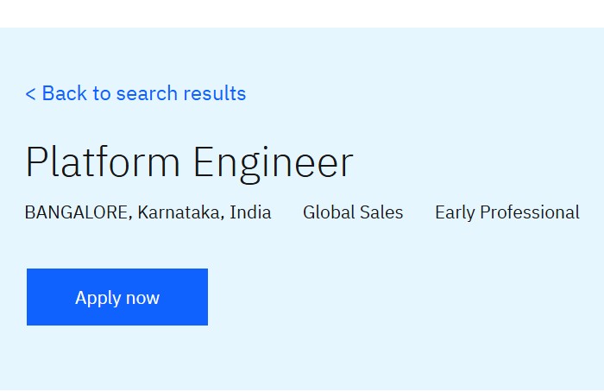
Task: Select the Platform Engineer job title heading
Action: (x=189, y=161)
